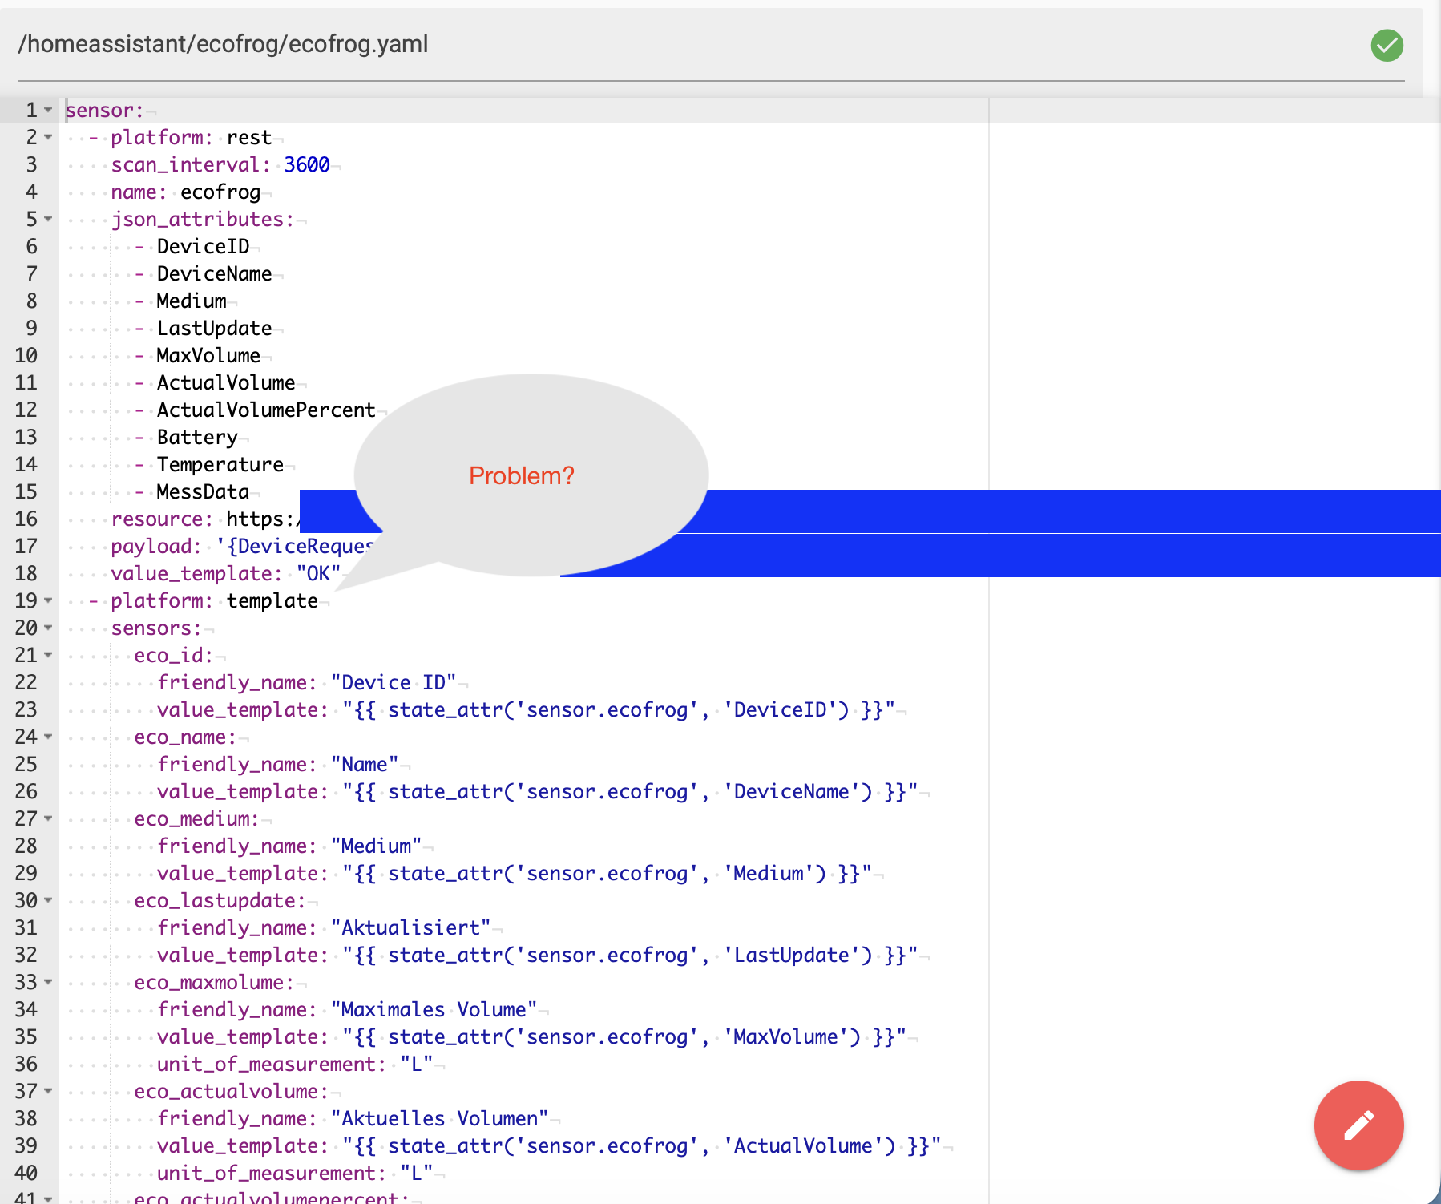1441x1204 pixels.
Task: Collapse the eco_medium block on line 27
Action: (x=48, y=818)
